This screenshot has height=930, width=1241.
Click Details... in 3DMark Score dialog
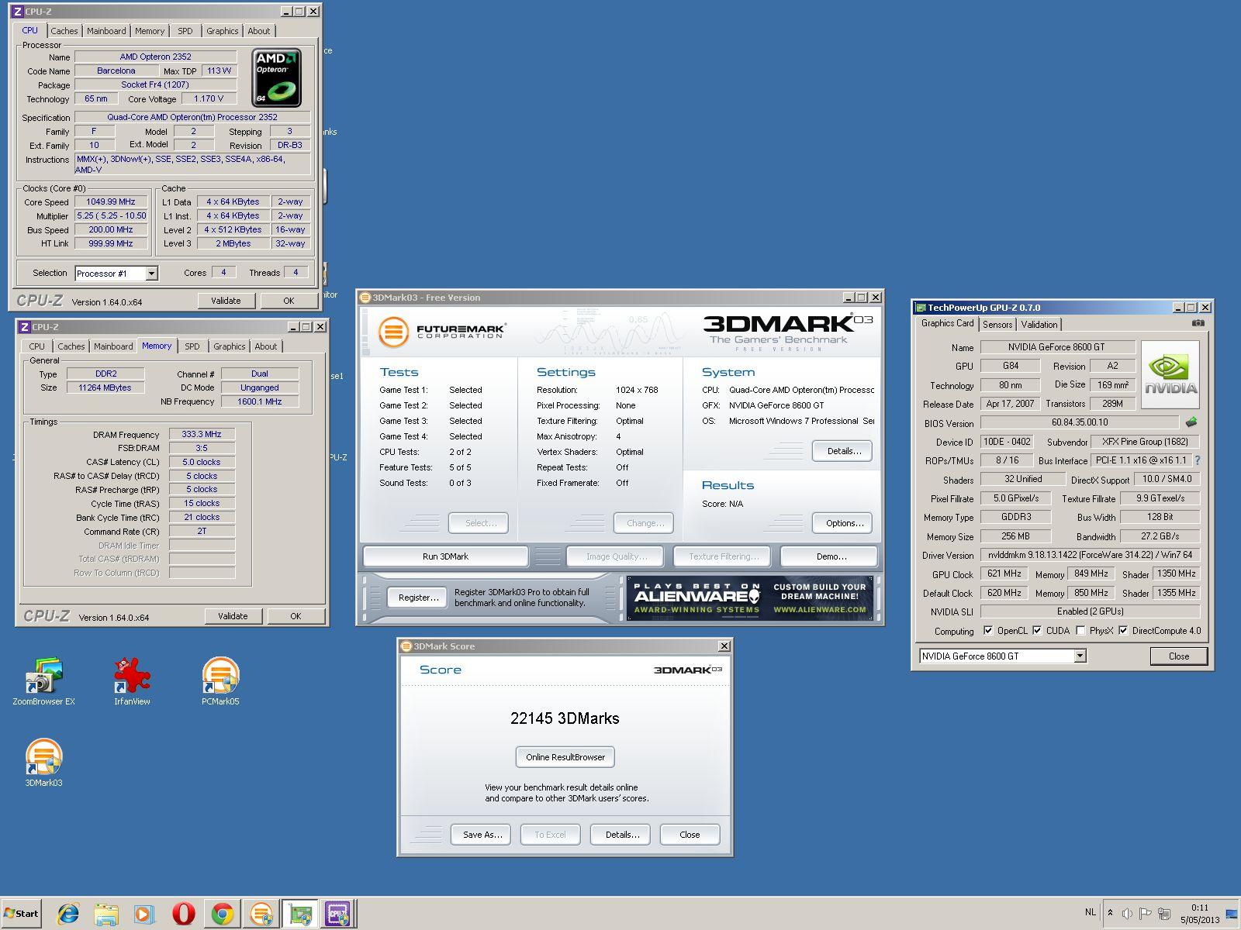(x=622, y=835)
